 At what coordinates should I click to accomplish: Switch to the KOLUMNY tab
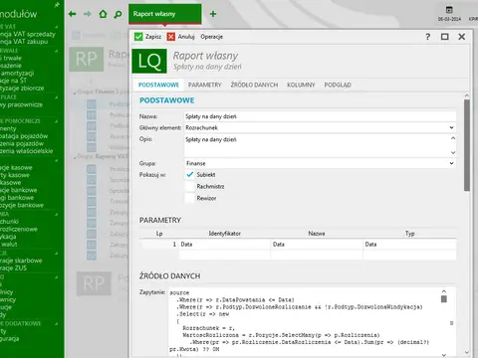point(301,85)
